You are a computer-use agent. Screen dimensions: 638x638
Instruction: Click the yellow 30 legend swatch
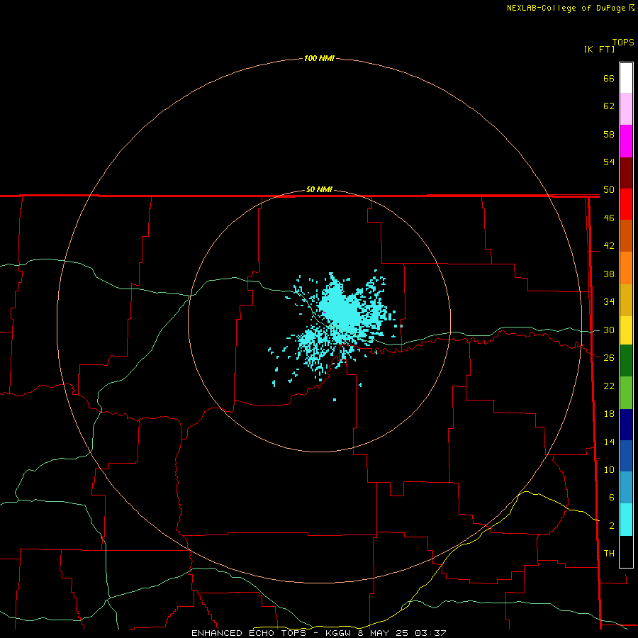pyautogui.click(x=626, y=330)
